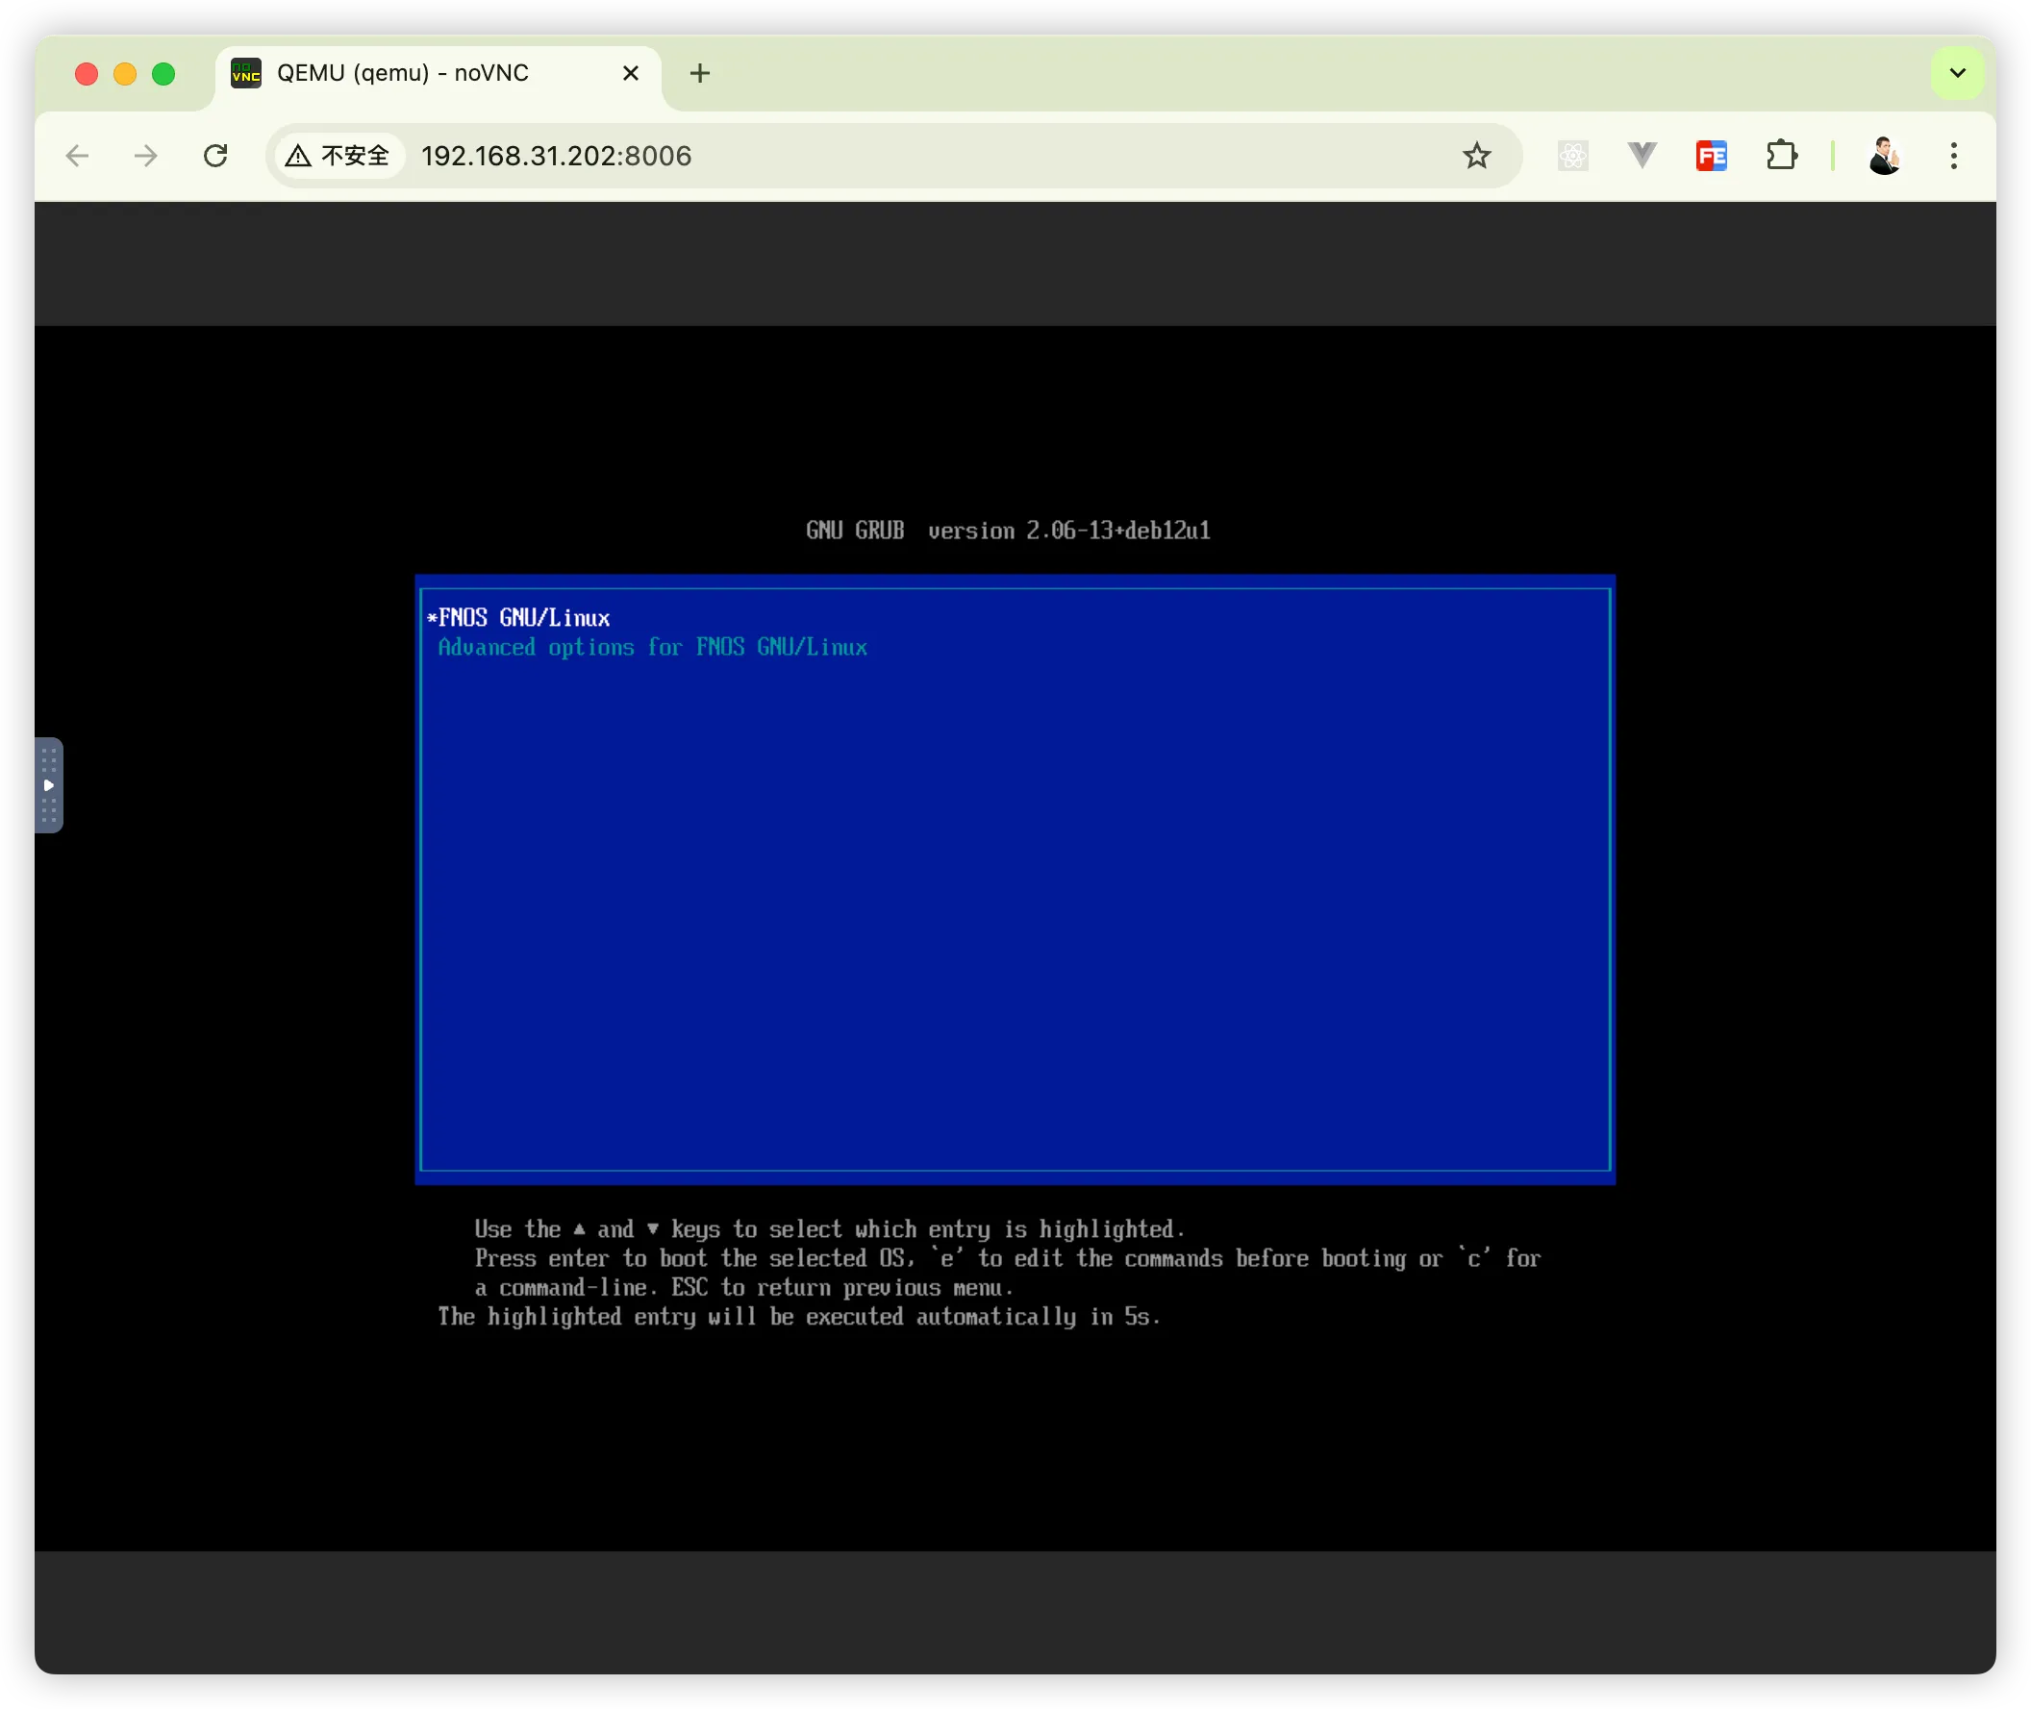
Task: Open the React DevTools extension icon
Action: pyautogui.click(x=1572, y=156)
